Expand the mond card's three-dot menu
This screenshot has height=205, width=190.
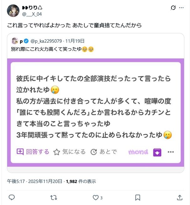click(x=171, y=152)
